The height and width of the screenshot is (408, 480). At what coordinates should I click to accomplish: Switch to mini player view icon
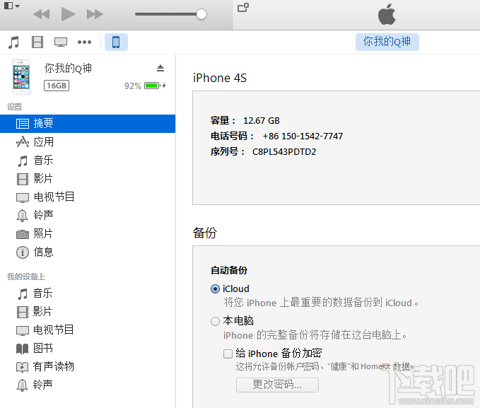click(x=243, y=7)
